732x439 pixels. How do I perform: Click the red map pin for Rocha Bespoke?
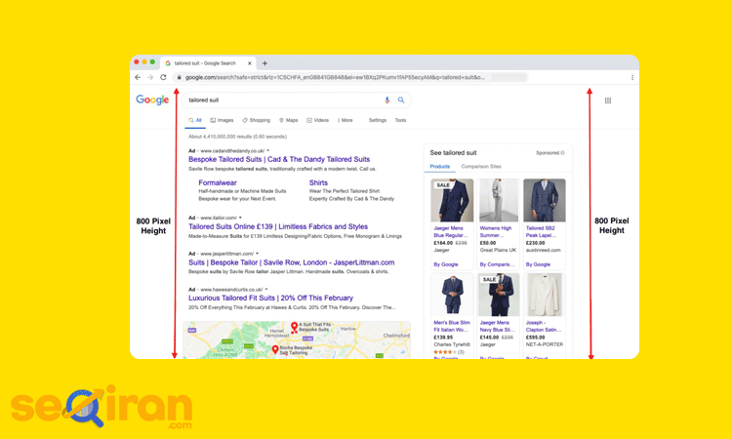pos(275,349)
